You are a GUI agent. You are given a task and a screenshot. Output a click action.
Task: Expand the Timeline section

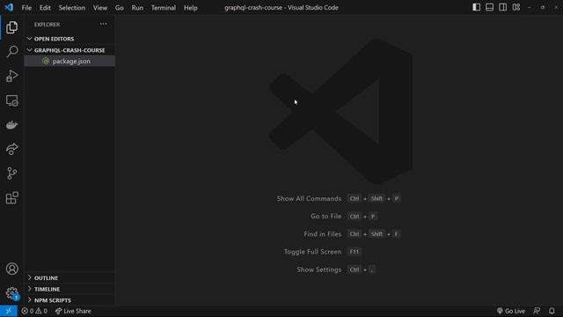tap(69, 289)
